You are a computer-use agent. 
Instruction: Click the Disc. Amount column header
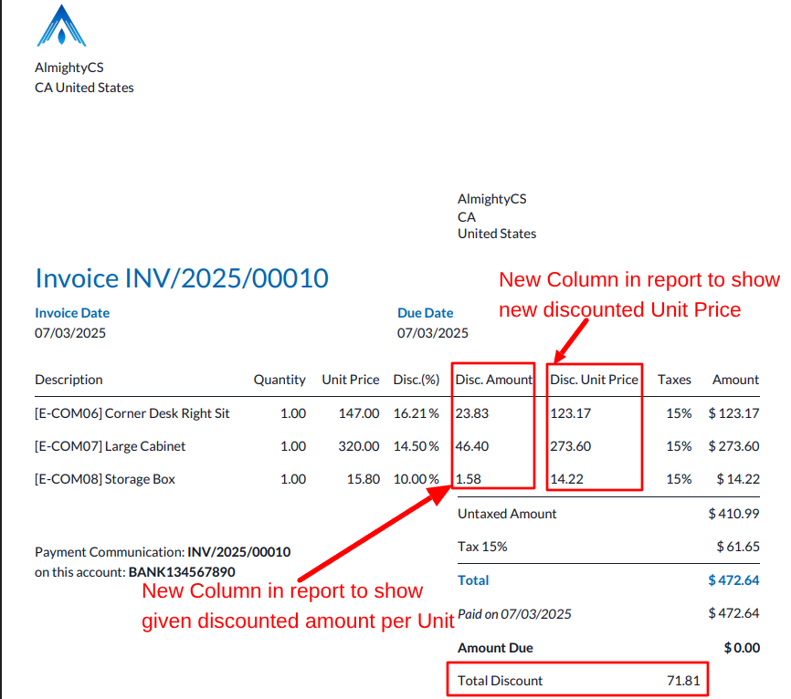pyautogui.click(x=493, y=380)
